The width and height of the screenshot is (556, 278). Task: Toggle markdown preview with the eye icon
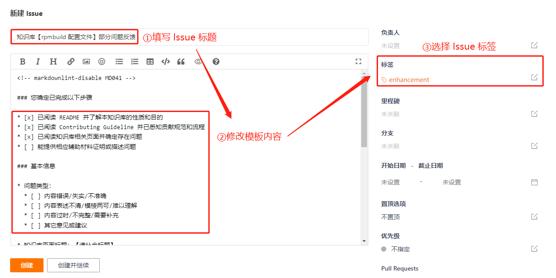[199, 61]
